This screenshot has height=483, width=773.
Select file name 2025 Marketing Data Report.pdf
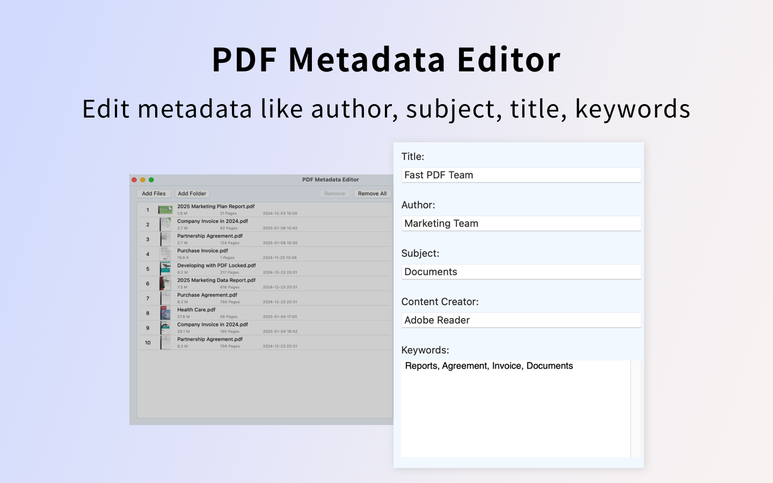[216, 280]
